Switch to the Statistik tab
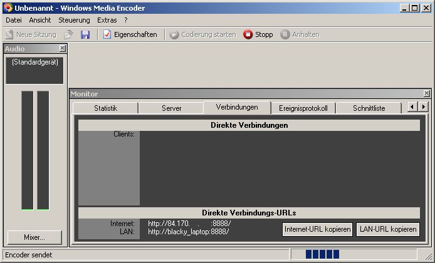This screenshot has height=263, width=435. pos(105,108)
